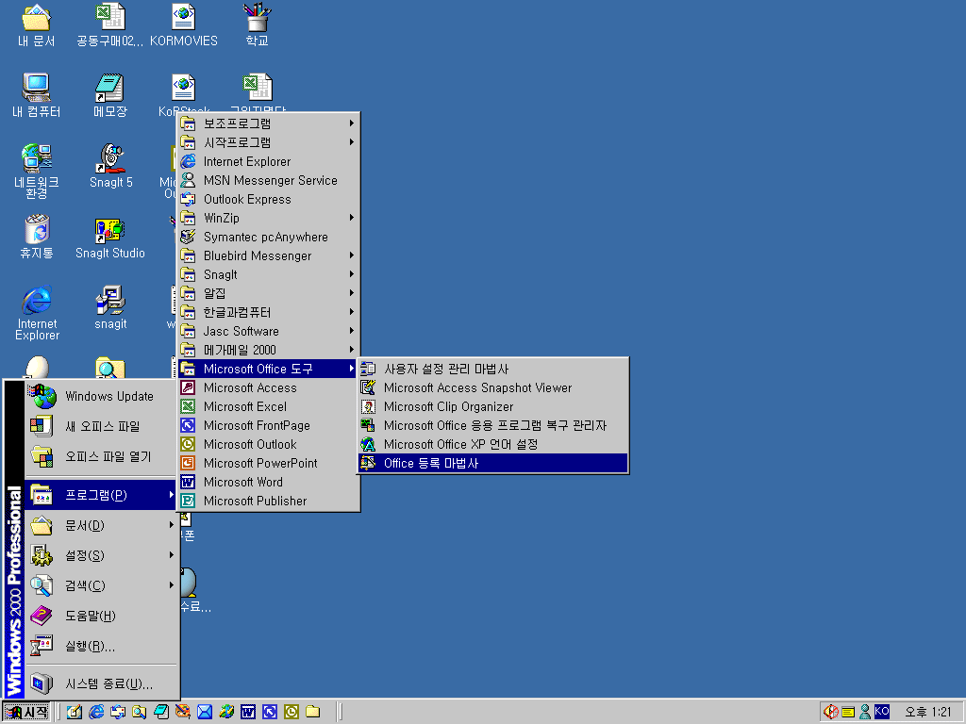Launch Microsoft Publisher from the menu
Image resolution: width=966 pixels, height=724 pixels.
tap(268, 502)
